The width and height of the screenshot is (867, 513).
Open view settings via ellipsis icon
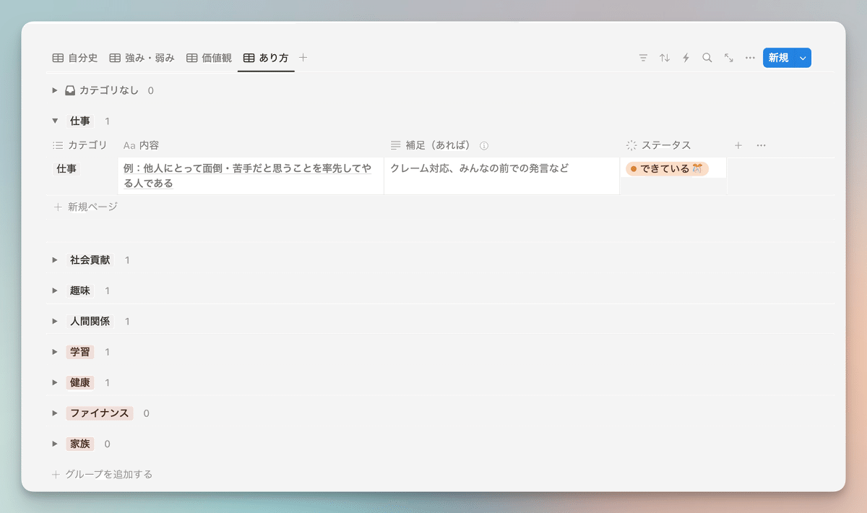click(x=749, y=58)
